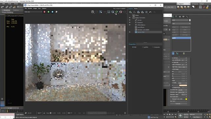
Task: Click the red circular icon in 3ds Max toolbar
Action: tap(204, 7)
